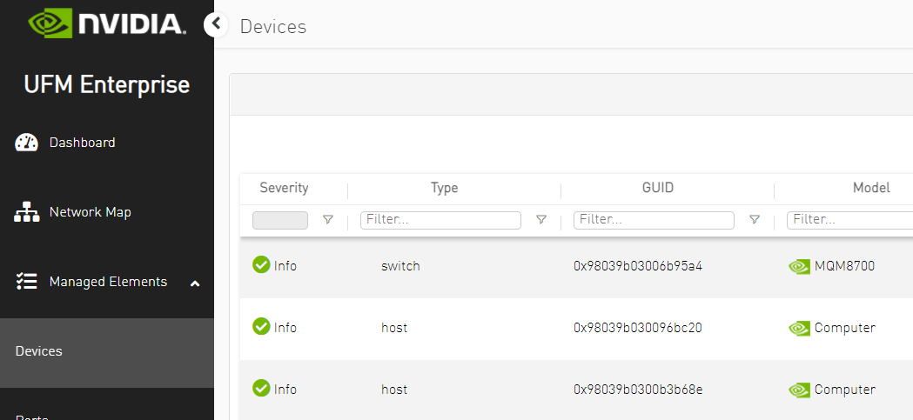Viewport: 913px width, 420px height.
Task: Collapse the sidebar with the arrow button
Action: 216,24
